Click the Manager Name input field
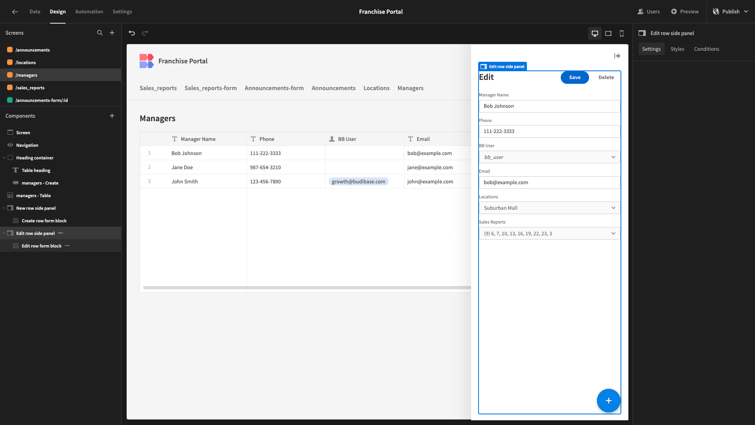 click(549, 106)
